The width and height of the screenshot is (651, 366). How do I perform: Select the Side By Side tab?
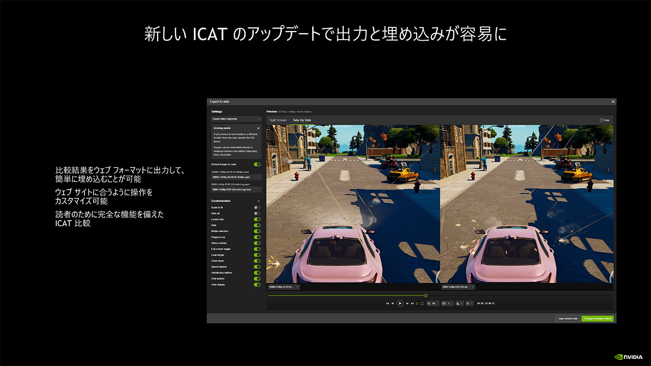coord(302,120)
